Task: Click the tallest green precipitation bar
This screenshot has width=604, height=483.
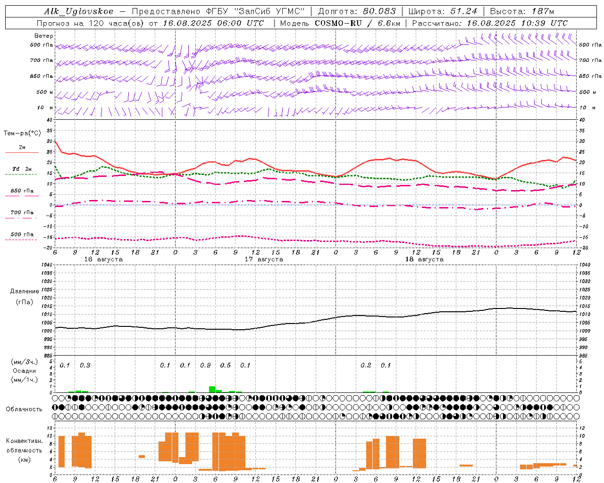Action: click(212, 390)
